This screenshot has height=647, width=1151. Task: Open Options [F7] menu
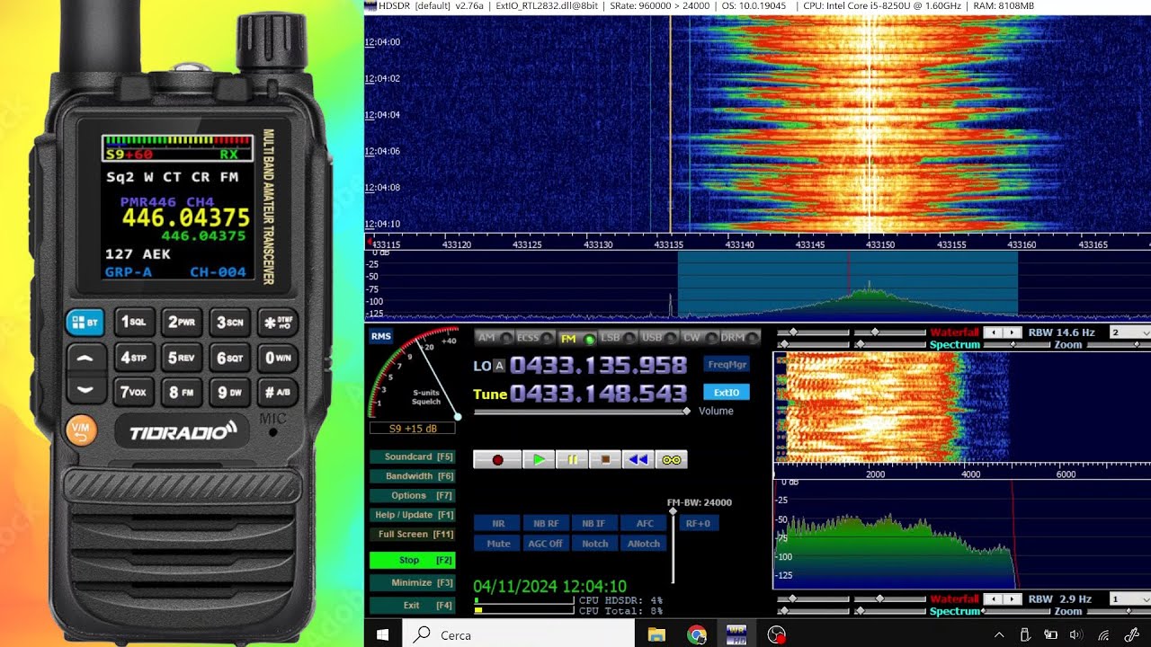413,495
